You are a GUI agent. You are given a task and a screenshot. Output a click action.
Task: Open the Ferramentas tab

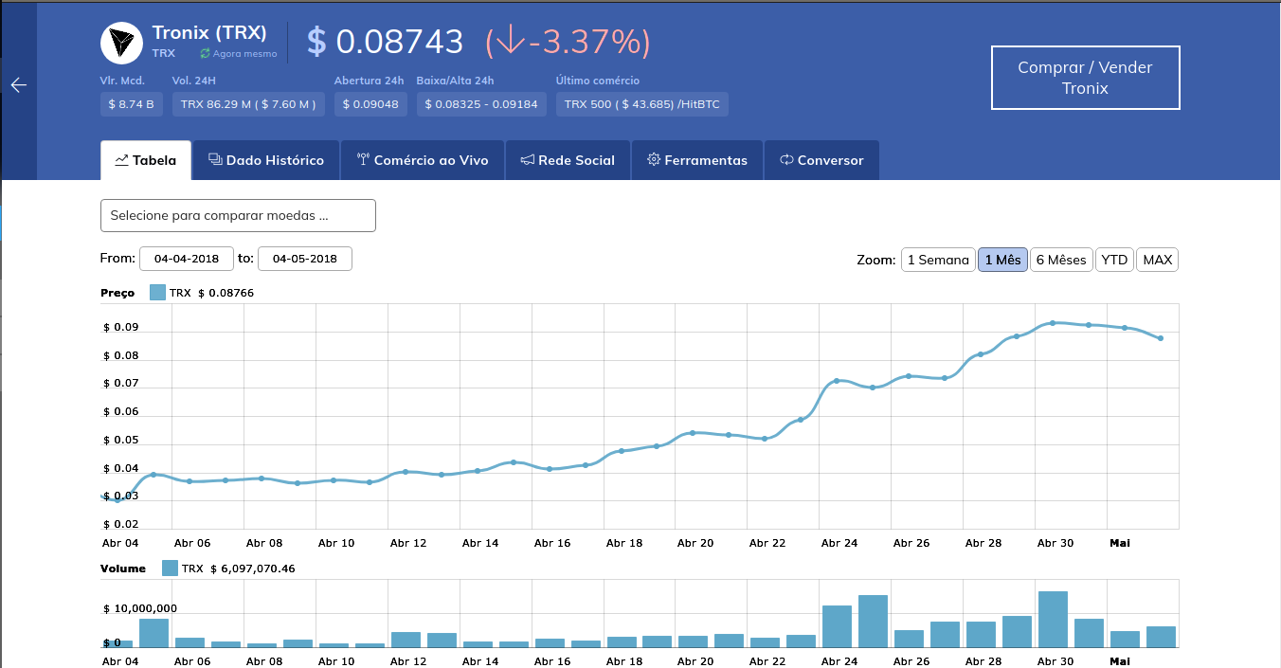tap(697, 160)
